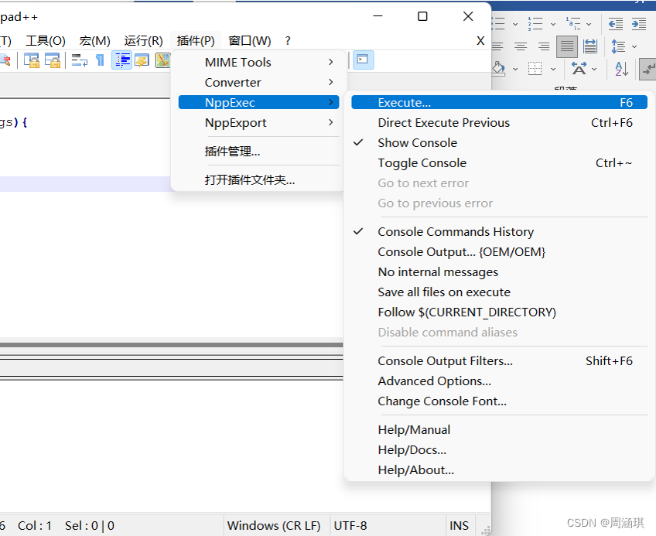Apply numbered list in Word ribbon
The width and height of the screenshot is (656, 536).
tap(535, 24)
